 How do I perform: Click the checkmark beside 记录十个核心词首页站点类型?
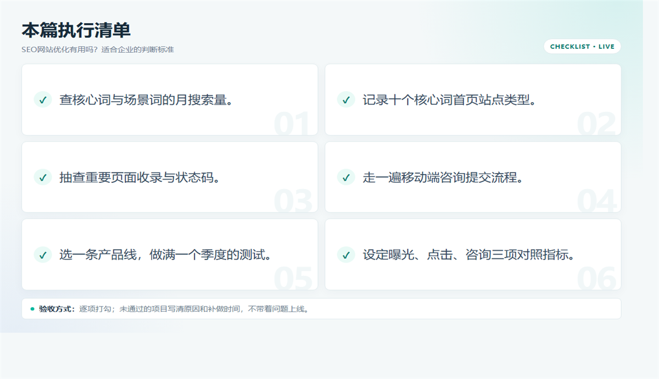tap(345, 99)
